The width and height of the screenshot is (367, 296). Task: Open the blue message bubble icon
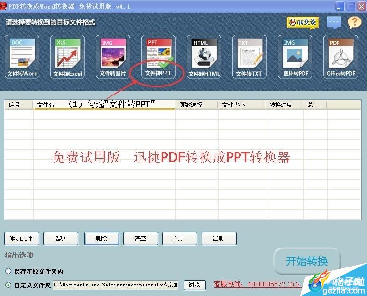(334, 22)
